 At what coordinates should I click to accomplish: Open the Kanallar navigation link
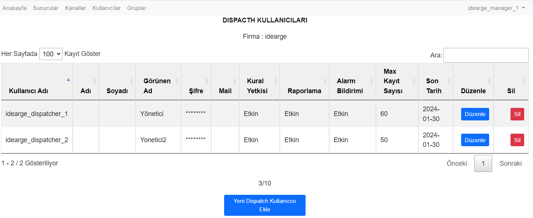point(76,8)
